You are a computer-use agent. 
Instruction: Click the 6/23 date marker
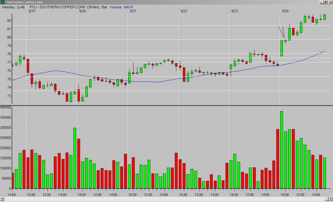click(x=235, y=11)
